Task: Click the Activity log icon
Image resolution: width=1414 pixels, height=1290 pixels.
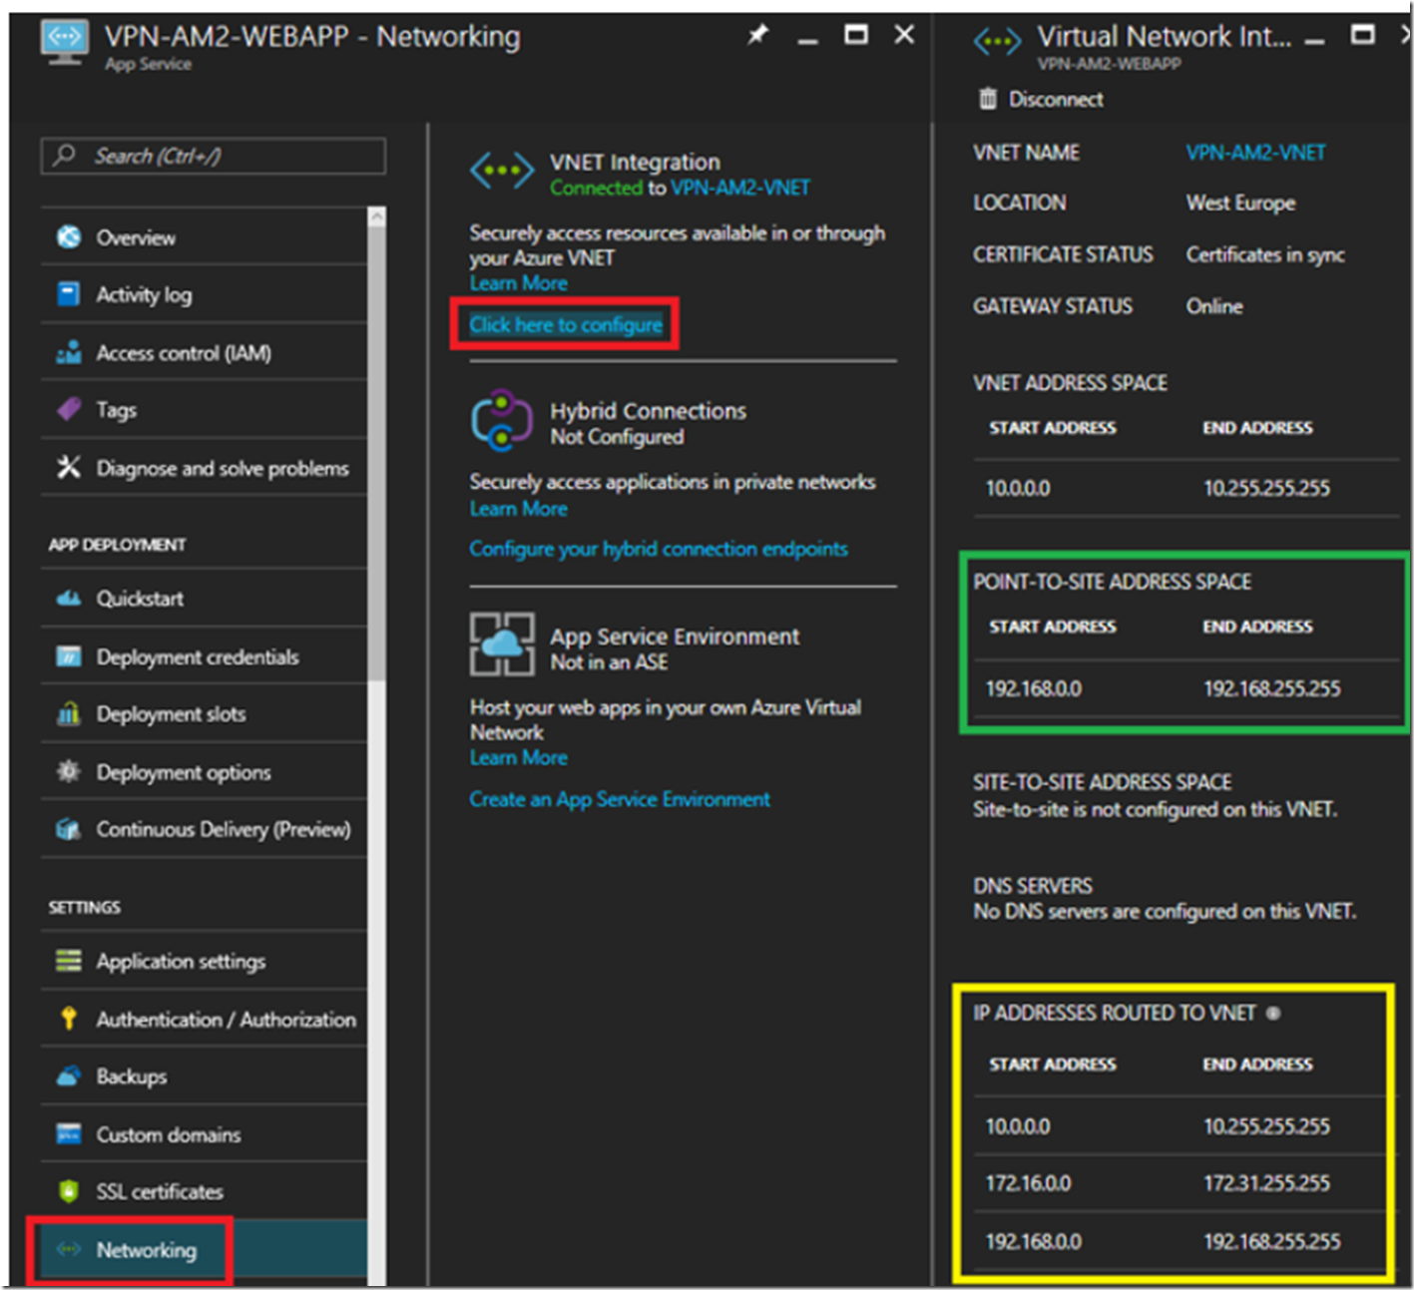Action: click(x=69, y=294)
